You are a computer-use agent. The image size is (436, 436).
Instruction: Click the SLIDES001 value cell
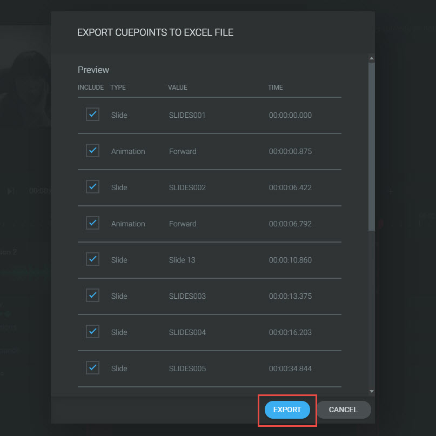187,115
